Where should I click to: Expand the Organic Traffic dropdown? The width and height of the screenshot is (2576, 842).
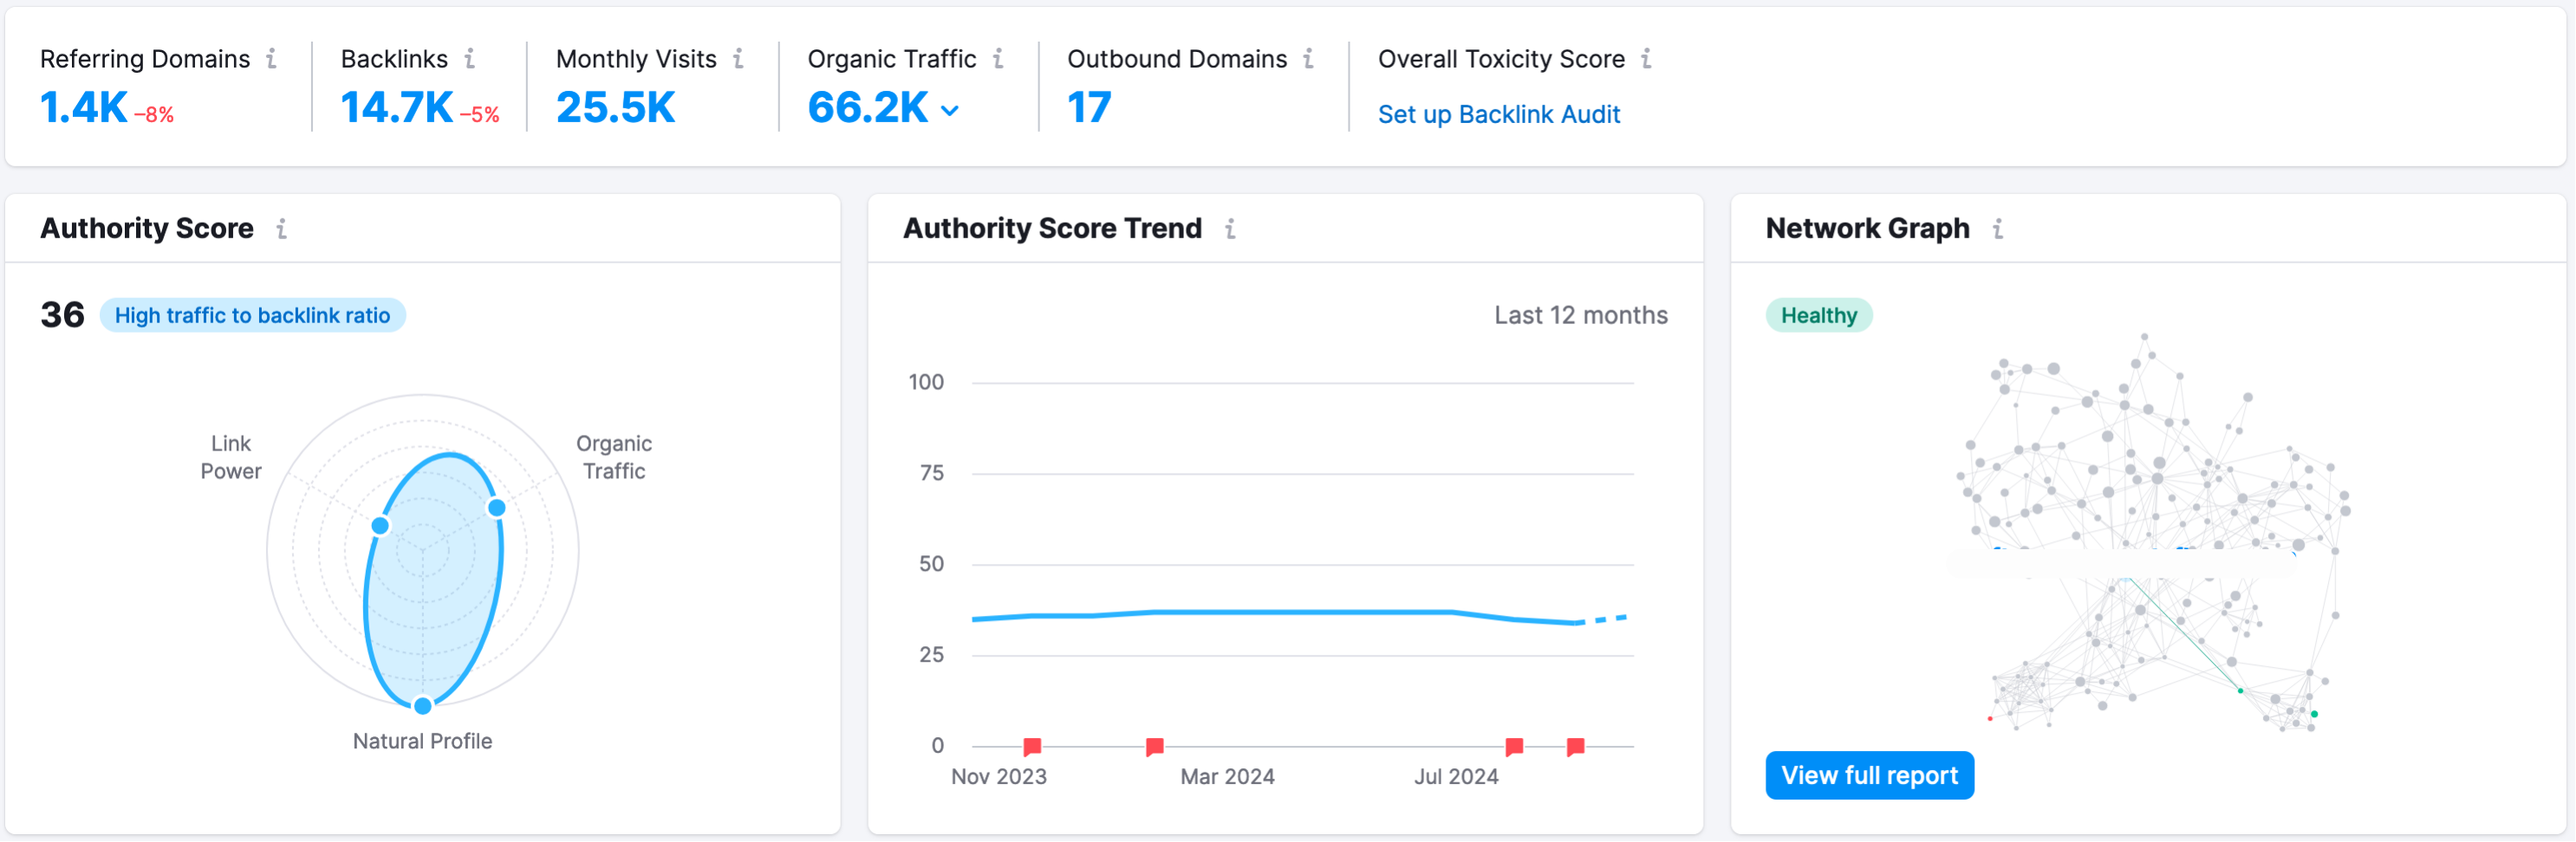[x=950, y=110]
